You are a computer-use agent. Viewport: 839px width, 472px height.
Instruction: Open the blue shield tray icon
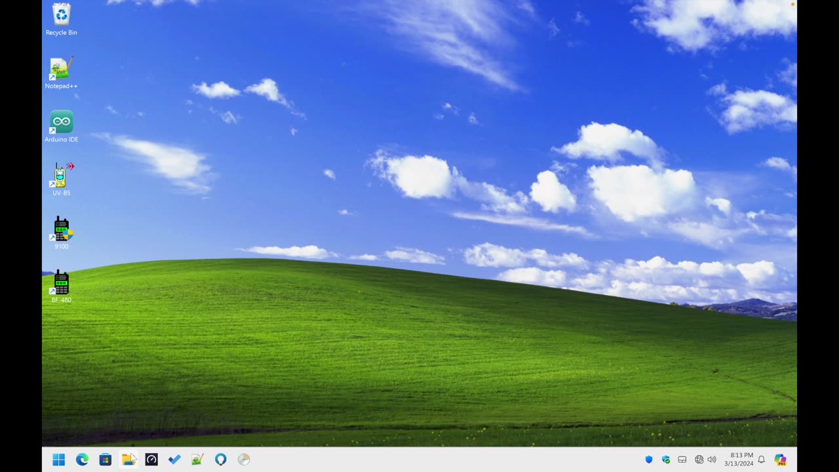tap(649, 460)
